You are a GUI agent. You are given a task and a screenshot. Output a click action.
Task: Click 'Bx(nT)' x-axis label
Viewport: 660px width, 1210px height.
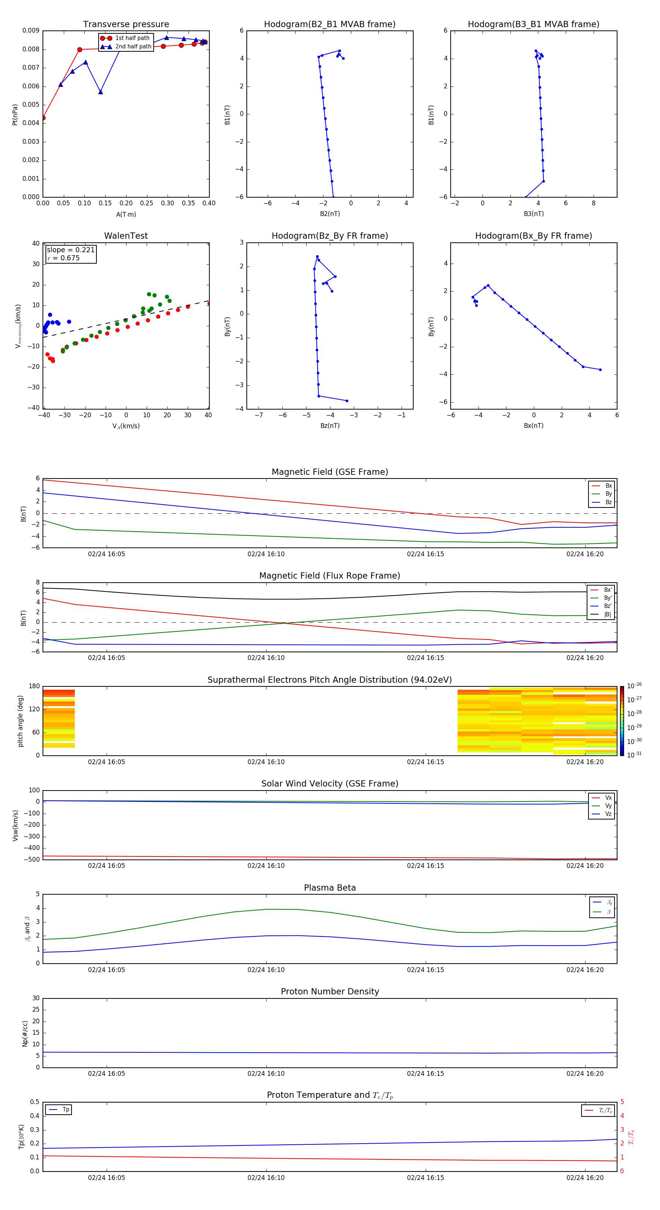pyautogui.click(x=533, y=426)
